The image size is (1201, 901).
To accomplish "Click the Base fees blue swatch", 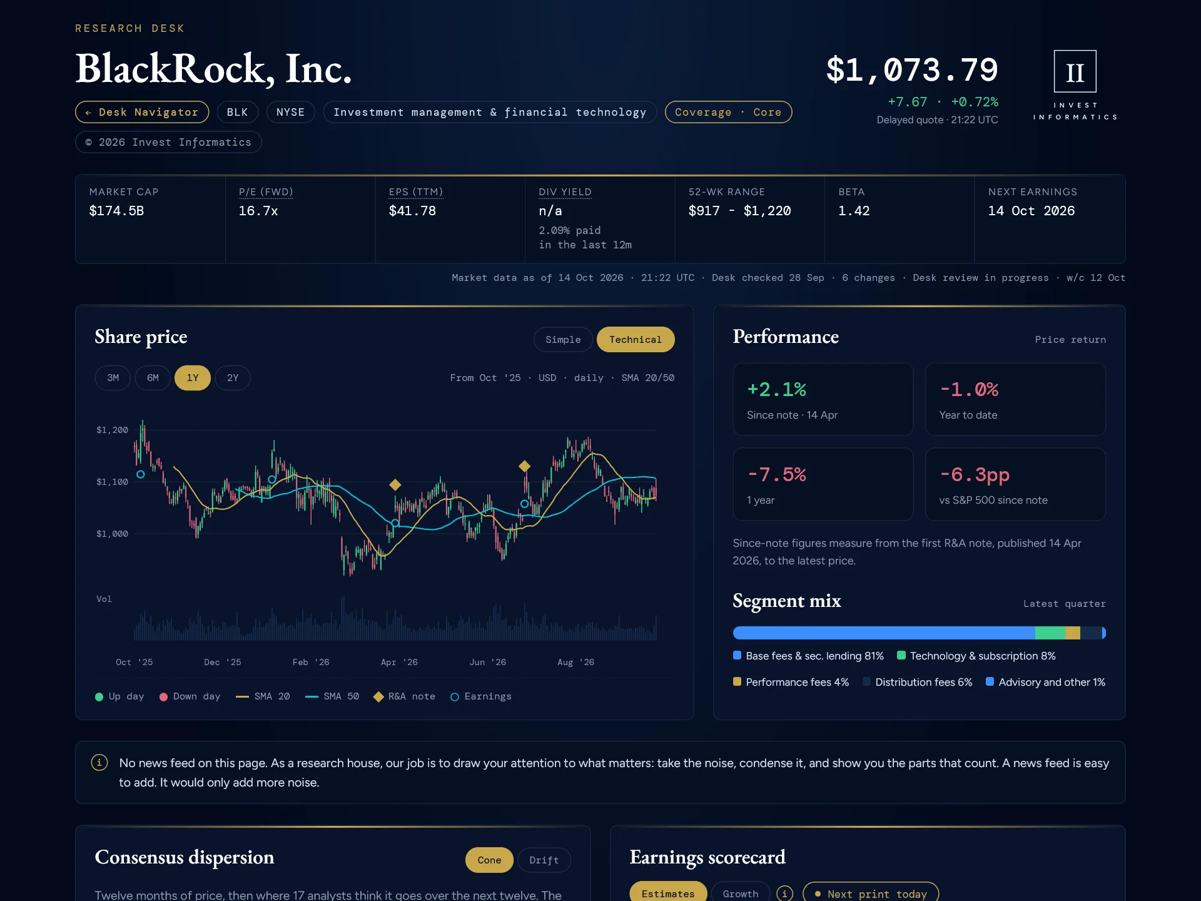I will (x=737, y=655).
